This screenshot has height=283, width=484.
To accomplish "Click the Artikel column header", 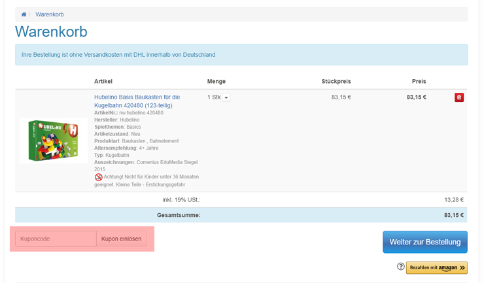I will [x=103, y=81].
